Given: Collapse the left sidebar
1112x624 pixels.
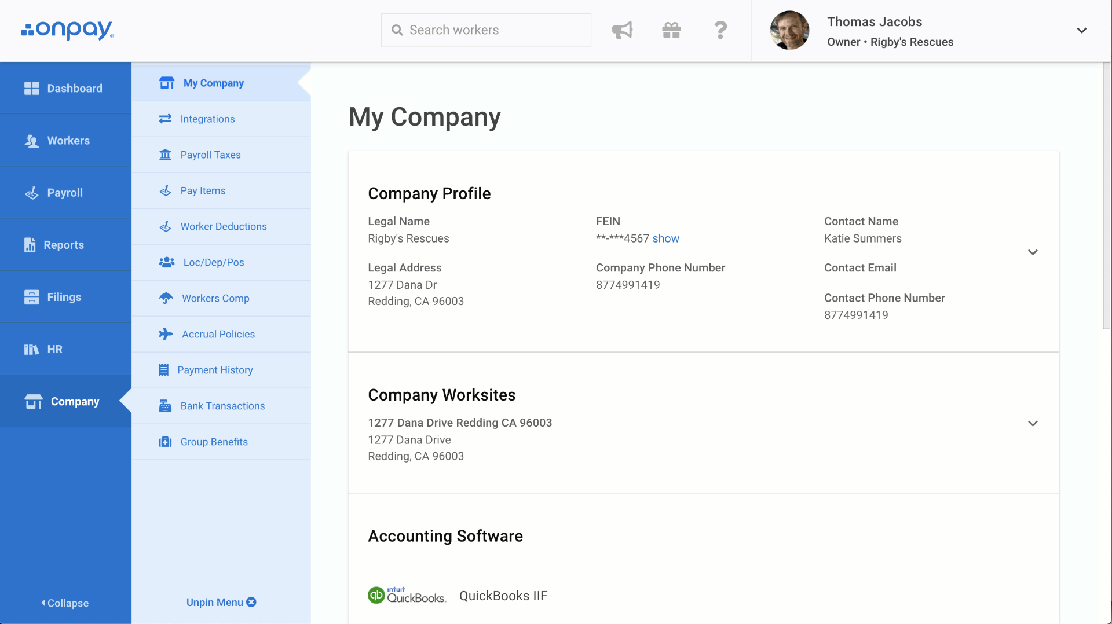Looking at the screenshot, I should click(65, 603).
